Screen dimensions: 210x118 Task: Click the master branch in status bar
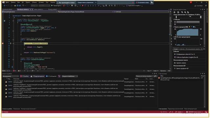(179, 112)
